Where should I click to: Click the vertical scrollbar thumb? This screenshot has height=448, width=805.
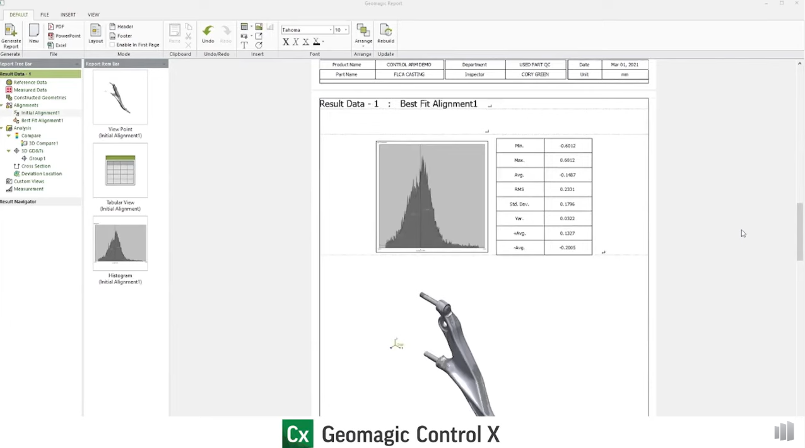(800, 232)
